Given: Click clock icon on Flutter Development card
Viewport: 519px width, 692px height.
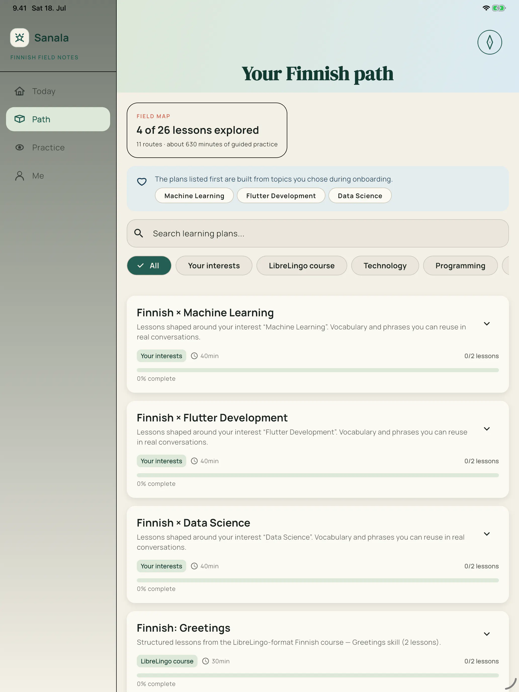Looking at the screenshot, I should pyautogui.click(x=194, y=461).
